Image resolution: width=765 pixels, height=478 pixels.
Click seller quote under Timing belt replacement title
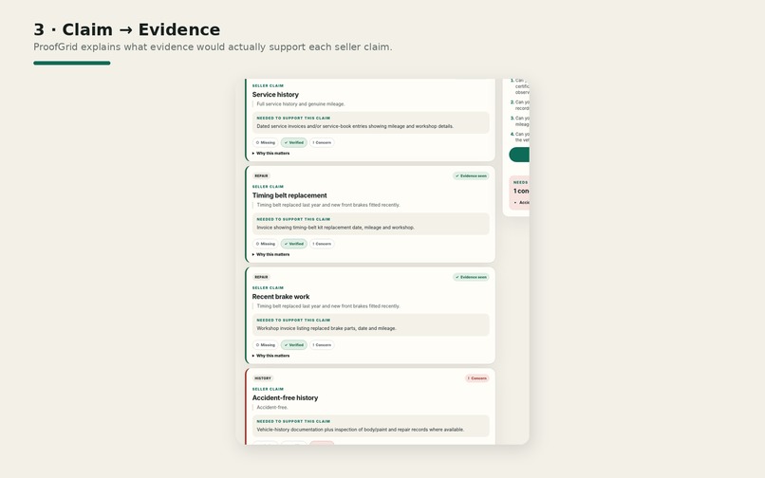(x=328, y=205)
